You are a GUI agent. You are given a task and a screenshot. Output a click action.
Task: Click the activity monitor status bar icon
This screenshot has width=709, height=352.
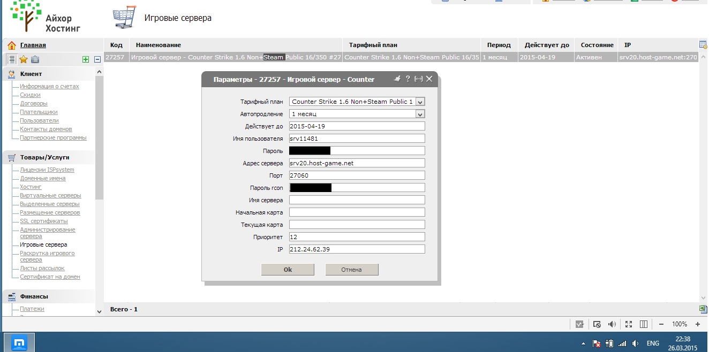click(579, 324)
